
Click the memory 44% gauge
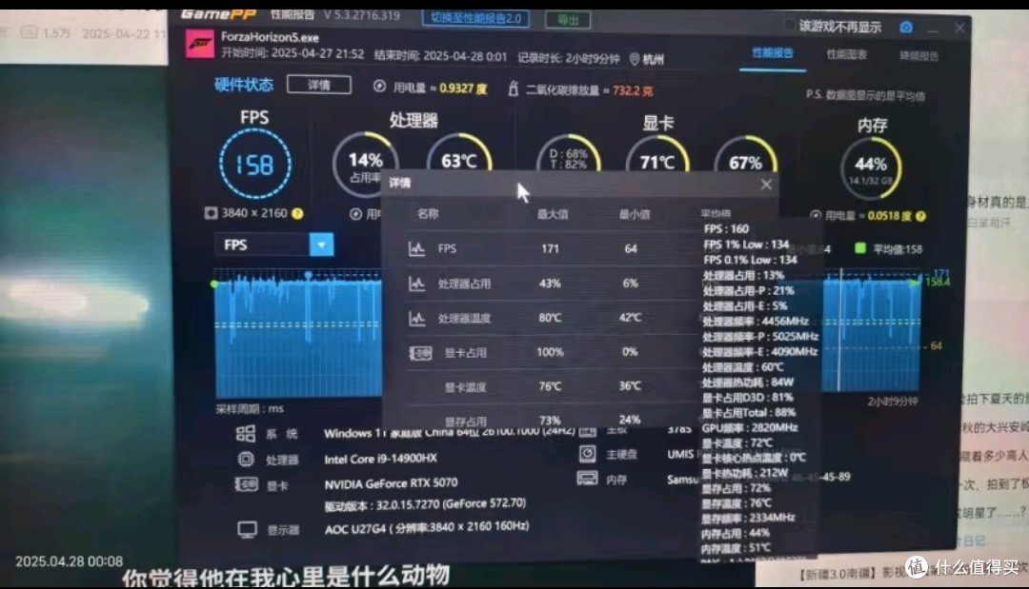(871, 167)
